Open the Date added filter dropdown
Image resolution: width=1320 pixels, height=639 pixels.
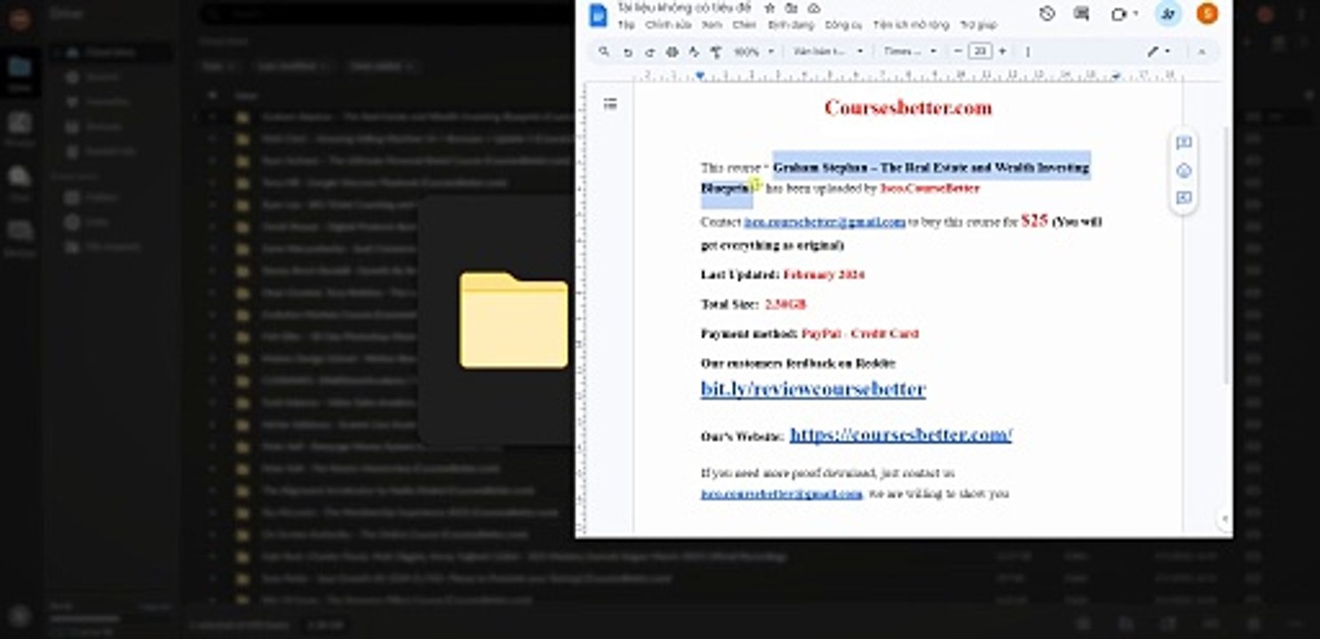pos(380,66)
